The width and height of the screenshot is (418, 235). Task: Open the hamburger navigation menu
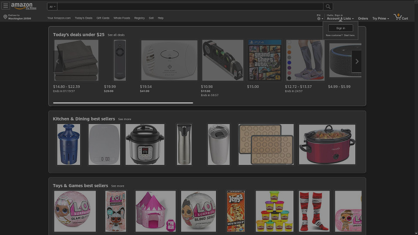point(5,6)
